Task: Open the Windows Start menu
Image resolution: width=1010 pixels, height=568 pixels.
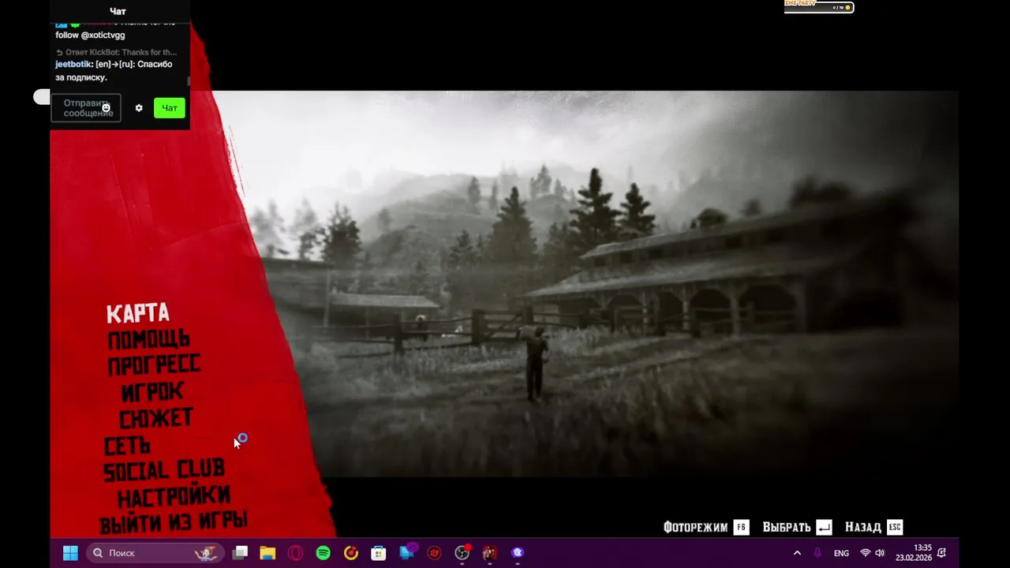Action: point(70,553)
